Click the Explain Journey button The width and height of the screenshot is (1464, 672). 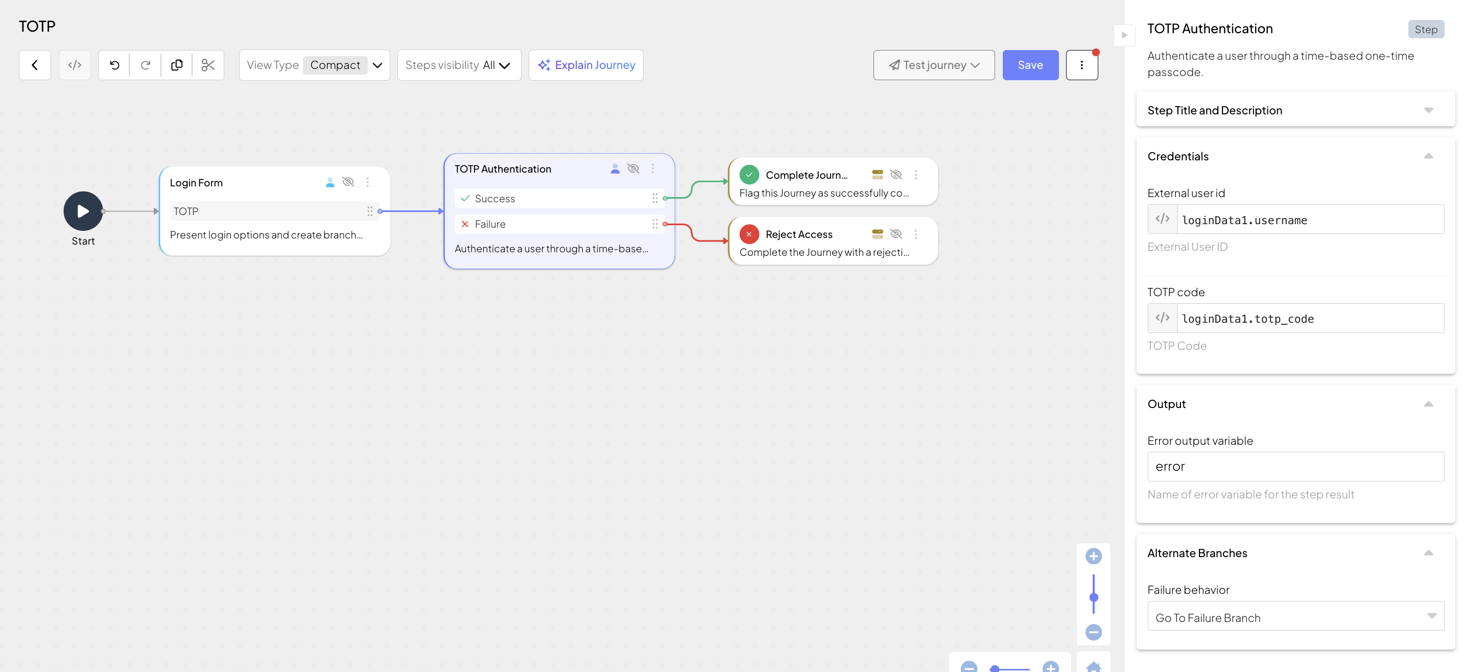[586, 65]
